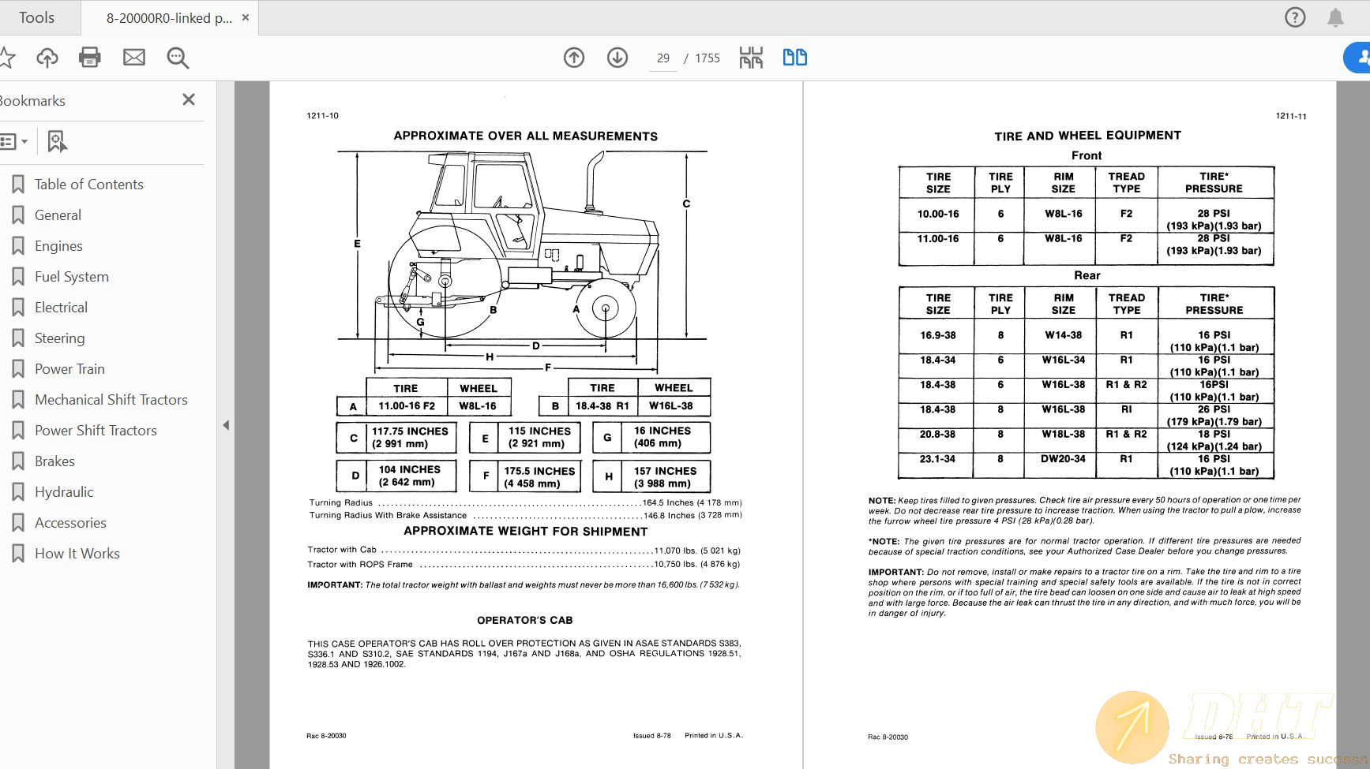Viewport: 1370px width, 769px height.
Task: Switch to the Tools tab
Action: click(36, 17)
